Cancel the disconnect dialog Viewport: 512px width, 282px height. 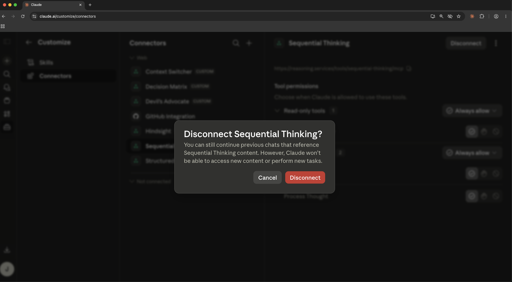(267, 178)
